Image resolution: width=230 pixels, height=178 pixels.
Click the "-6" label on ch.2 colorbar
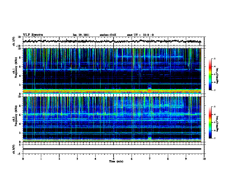click(214, 130)
